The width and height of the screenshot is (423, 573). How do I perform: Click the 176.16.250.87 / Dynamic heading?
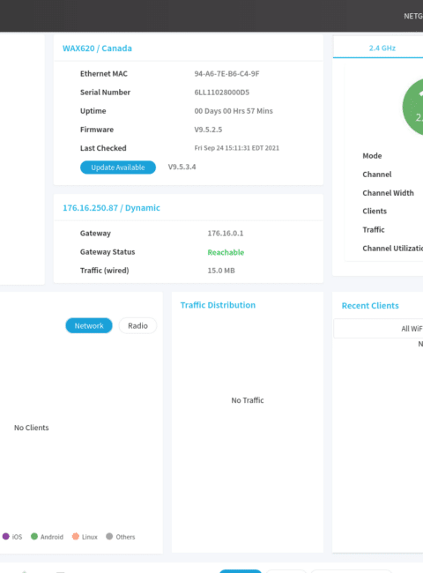(111, 208)
